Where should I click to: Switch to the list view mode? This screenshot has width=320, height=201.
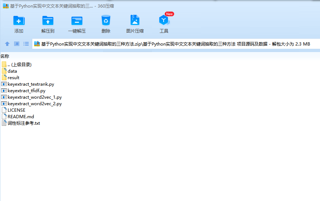pyautogui.click(x=26, y=44)
